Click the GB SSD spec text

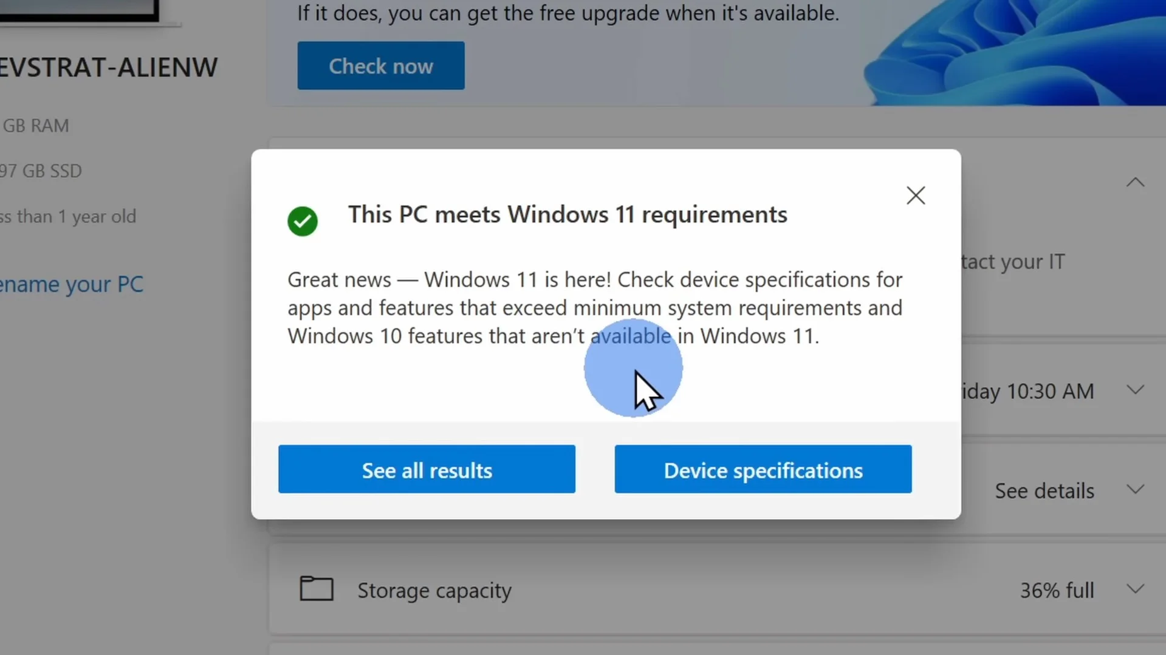(x=41, y=171)
